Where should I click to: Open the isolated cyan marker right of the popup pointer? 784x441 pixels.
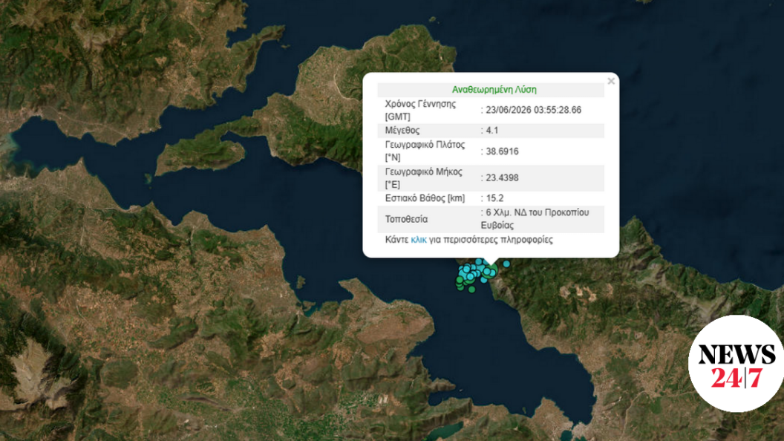(506, 264)
